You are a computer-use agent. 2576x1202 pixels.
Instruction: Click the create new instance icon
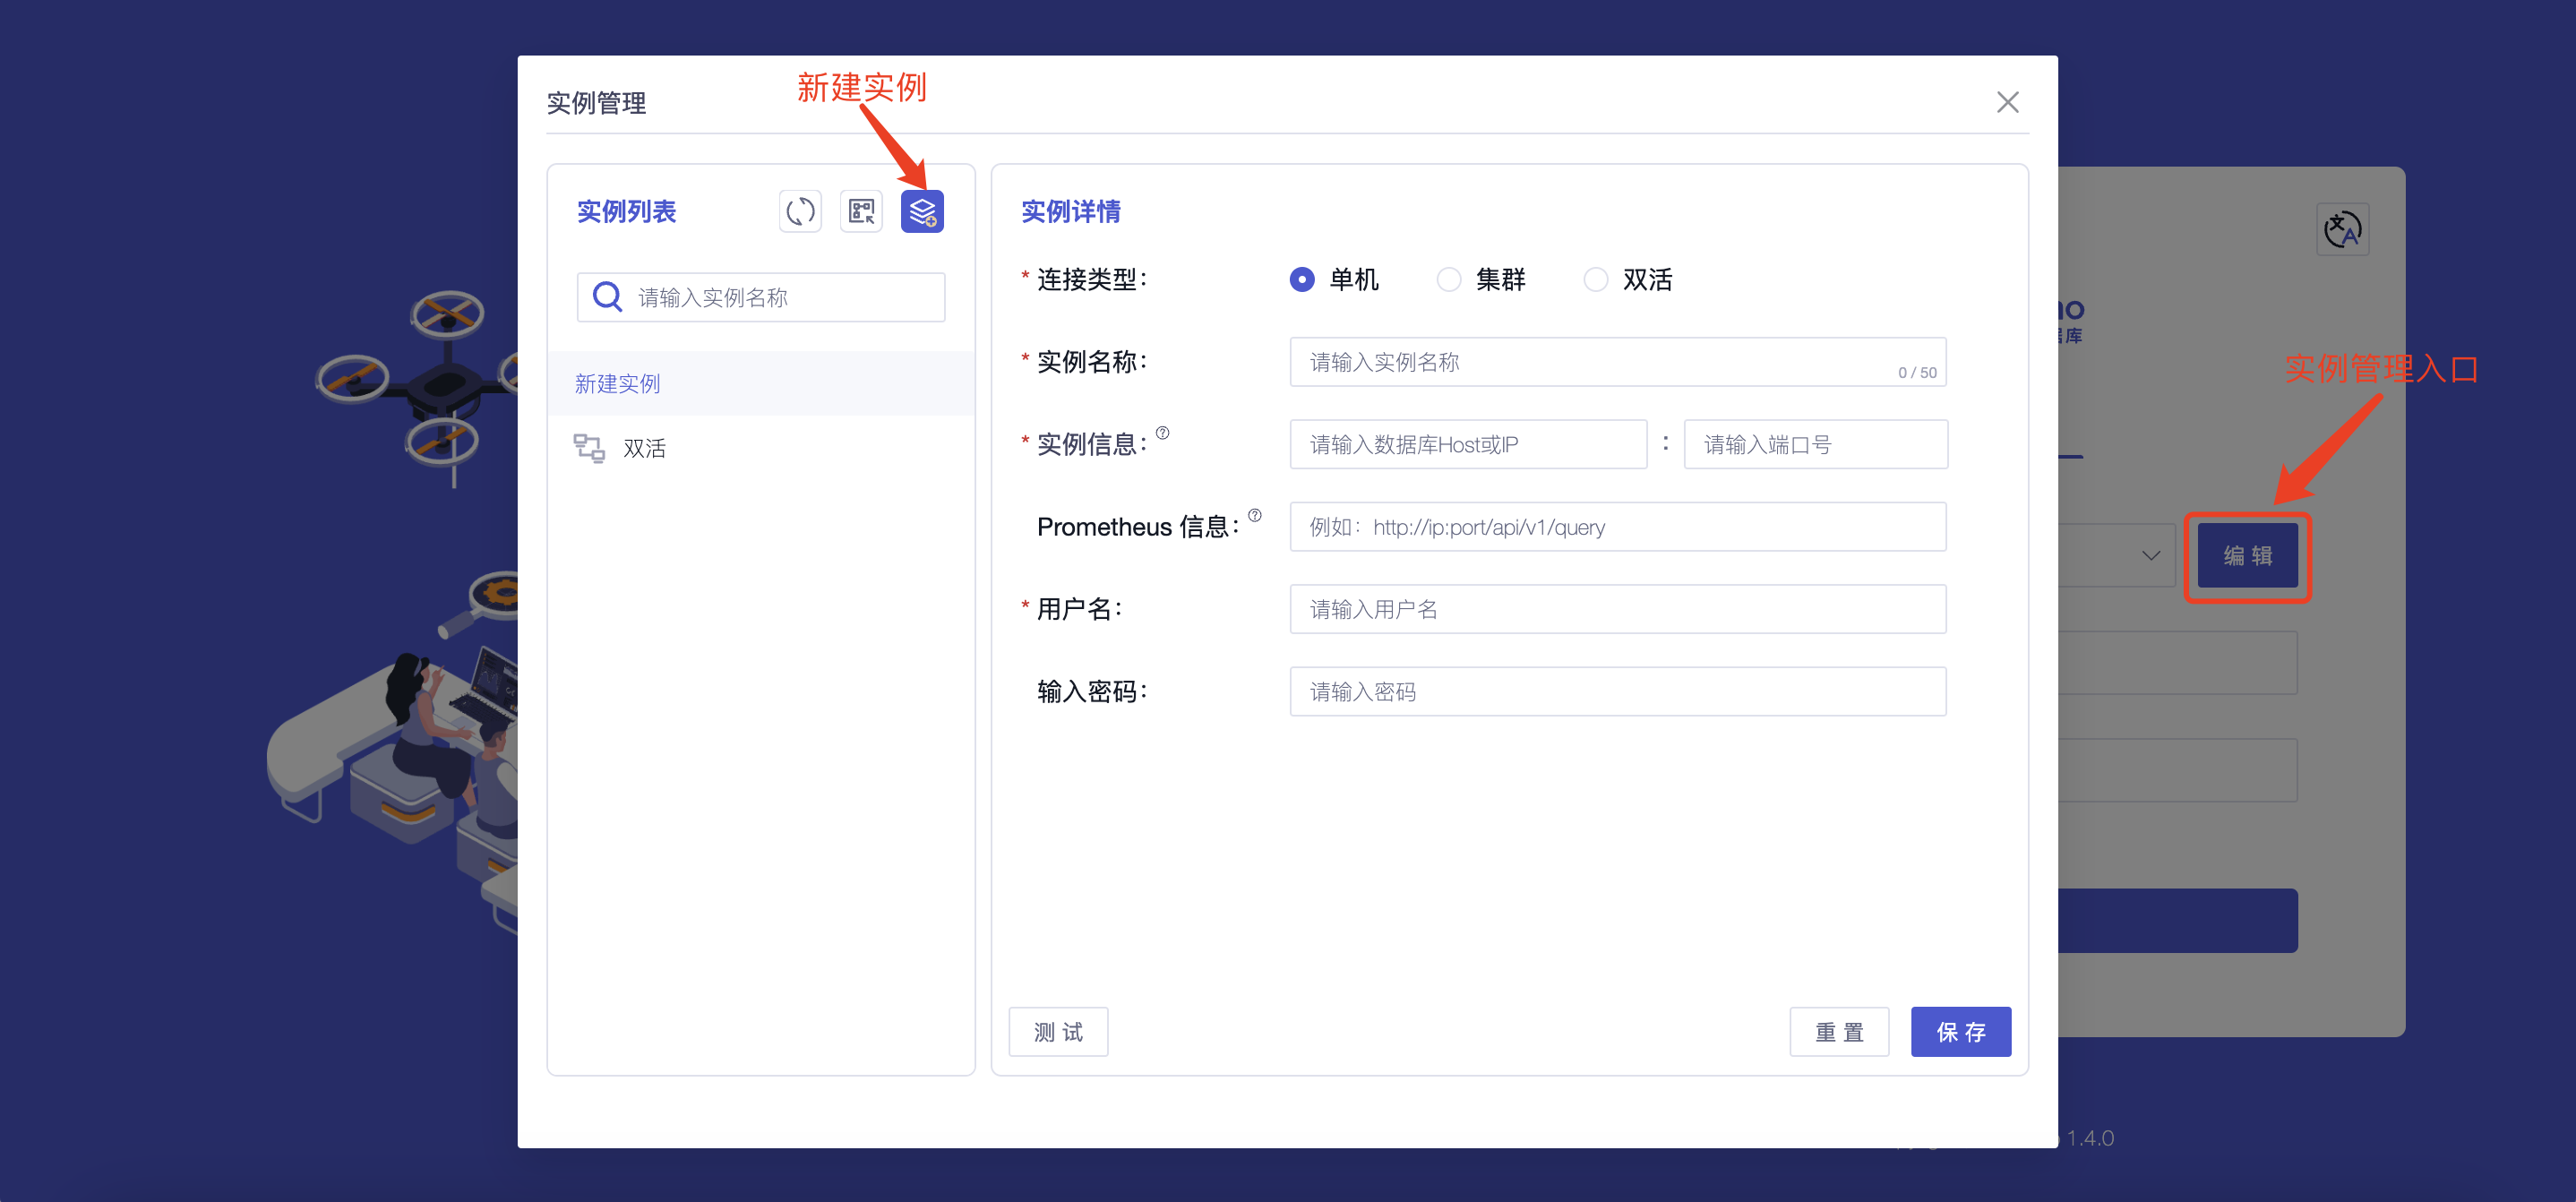(x=922, y=211)
